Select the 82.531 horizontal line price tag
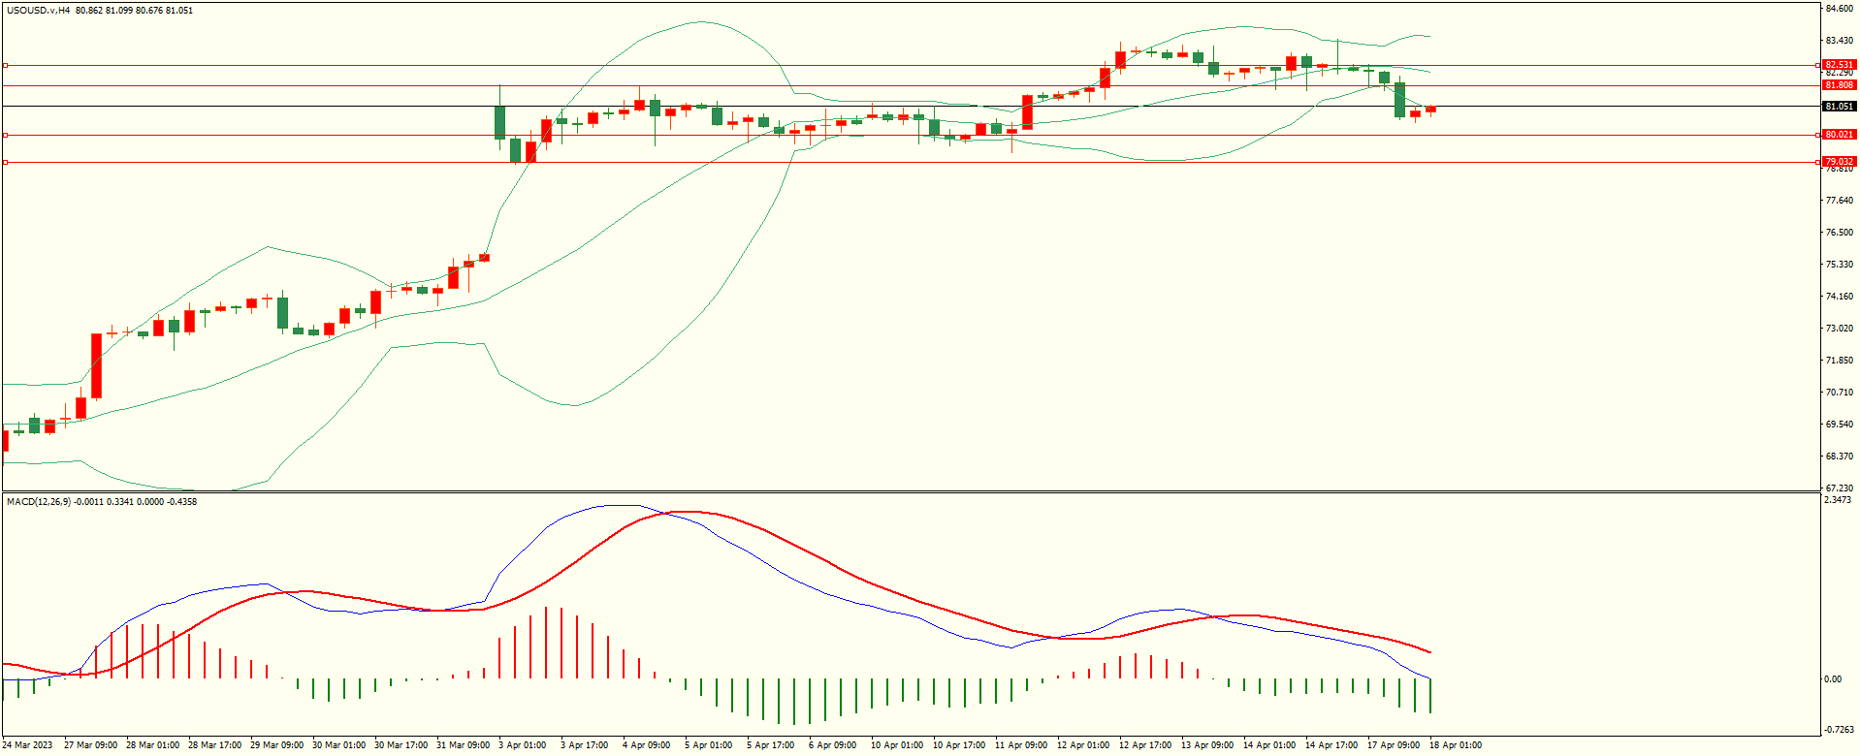The image size is (1860, 756). point(1839,65)
